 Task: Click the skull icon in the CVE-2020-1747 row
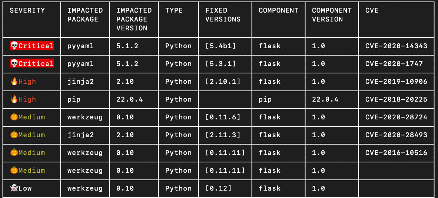pyautogui.click(x=14, y=63)
